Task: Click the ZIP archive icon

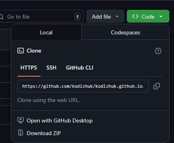Action: 21,133
